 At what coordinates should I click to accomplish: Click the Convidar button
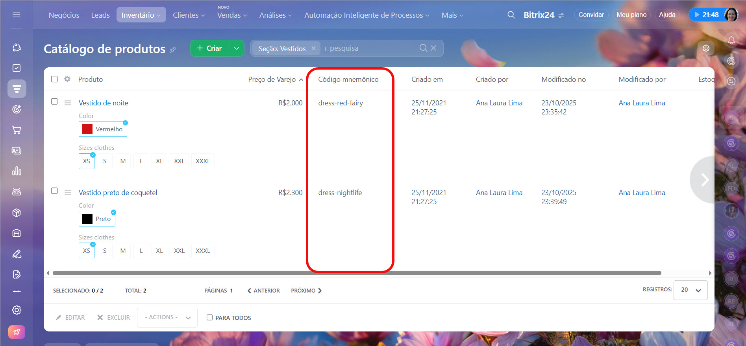[591, 15]
